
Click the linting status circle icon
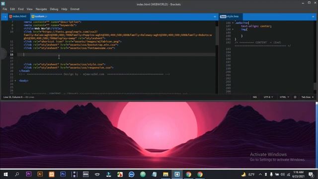(x=295, y=97)
